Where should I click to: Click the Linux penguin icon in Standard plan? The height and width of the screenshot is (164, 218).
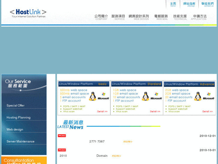point(145,96)
